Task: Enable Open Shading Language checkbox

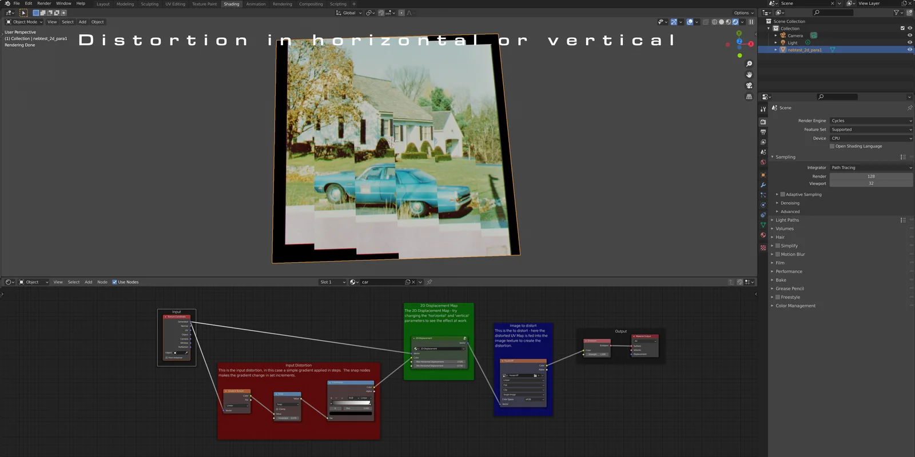Action: click(x=832, y=146)
